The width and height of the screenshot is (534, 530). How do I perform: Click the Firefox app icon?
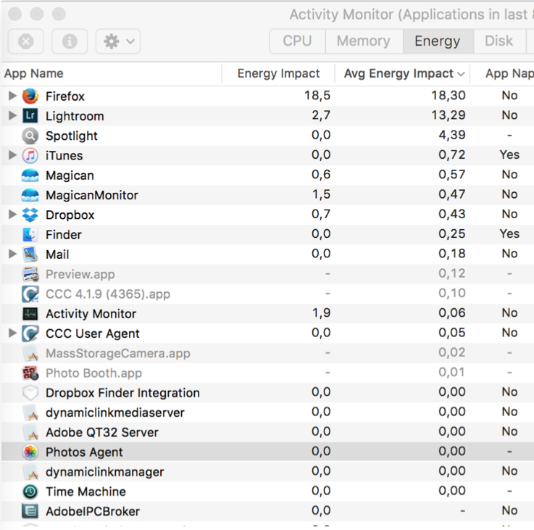coord(30,96)
